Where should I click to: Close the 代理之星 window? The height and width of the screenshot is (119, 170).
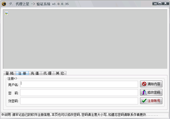(x=165, y=3)
